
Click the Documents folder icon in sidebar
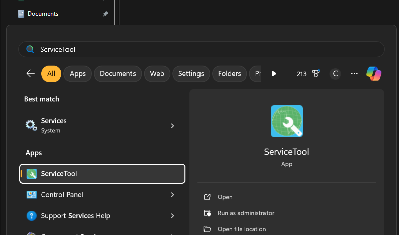coord(21,14)
